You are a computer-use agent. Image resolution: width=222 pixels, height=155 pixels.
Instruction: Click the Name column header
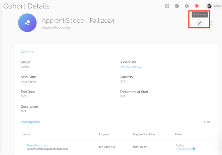(27, 134)
